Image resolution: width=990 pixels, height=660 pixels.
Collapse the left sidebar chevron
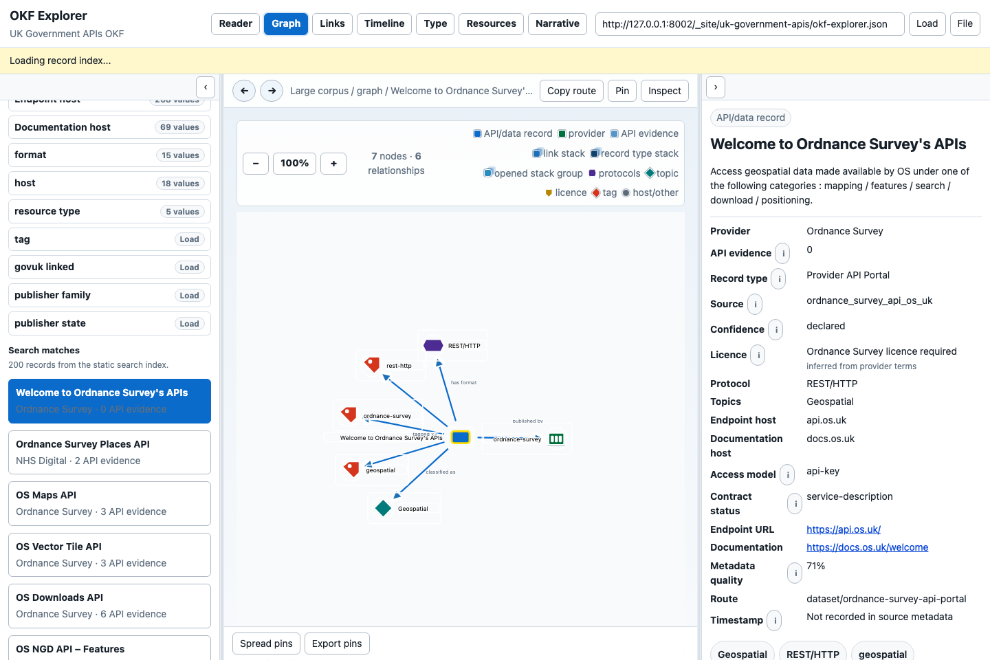pos(206,87)
